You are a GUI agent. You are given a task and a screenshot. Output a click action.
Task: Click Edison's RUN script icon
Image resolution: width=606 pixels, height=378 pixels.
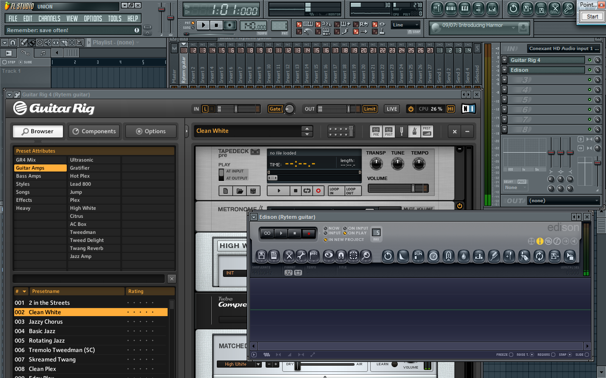[x=418, y=256]
